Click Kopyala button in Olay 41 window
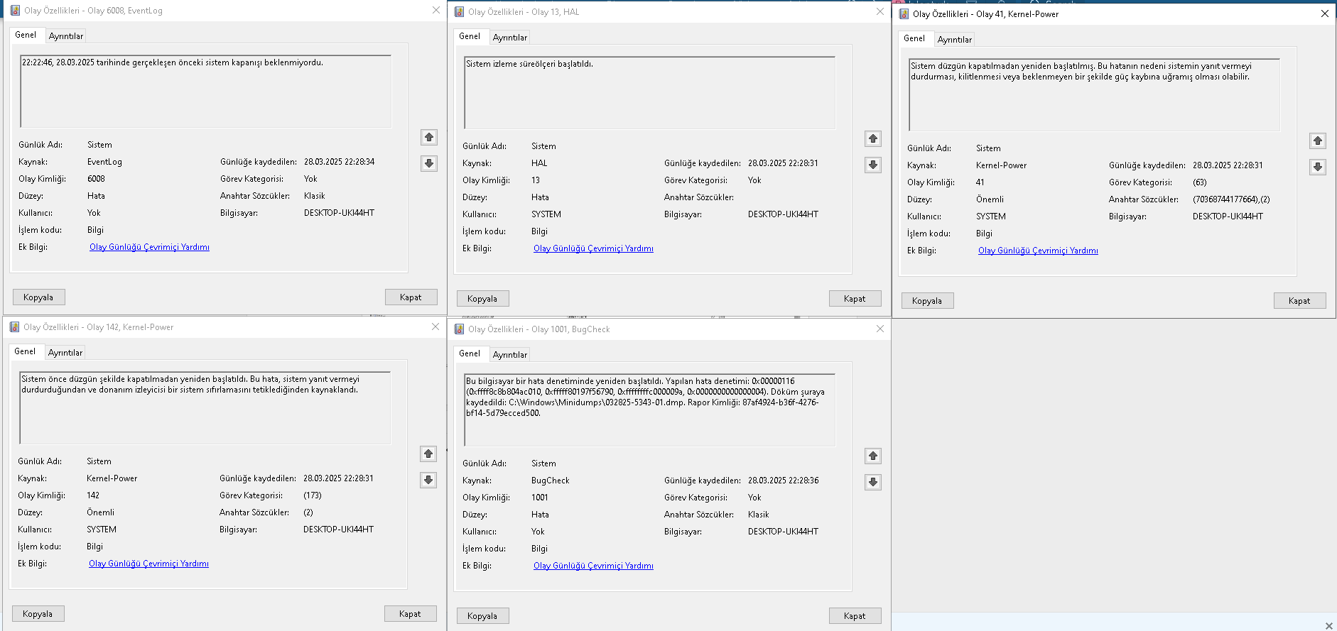The width and height of the screenshot is (1337, 631). point(927,301)
